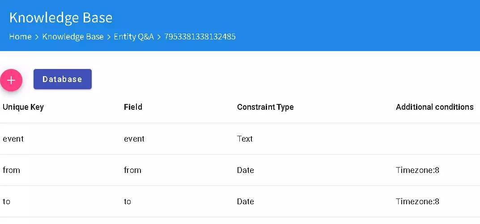Select breadcrumb ID 795338133813​2485
Viewport: 480px width, 224px height.
point(200,37)
